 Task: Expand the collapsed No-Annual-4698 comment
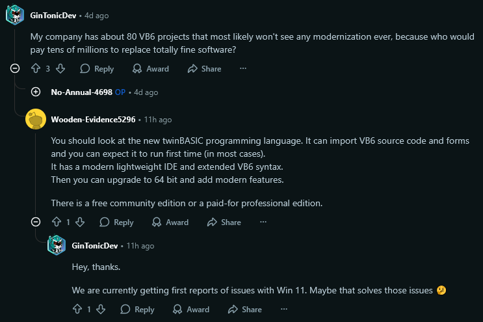click(x=36, y=92)
